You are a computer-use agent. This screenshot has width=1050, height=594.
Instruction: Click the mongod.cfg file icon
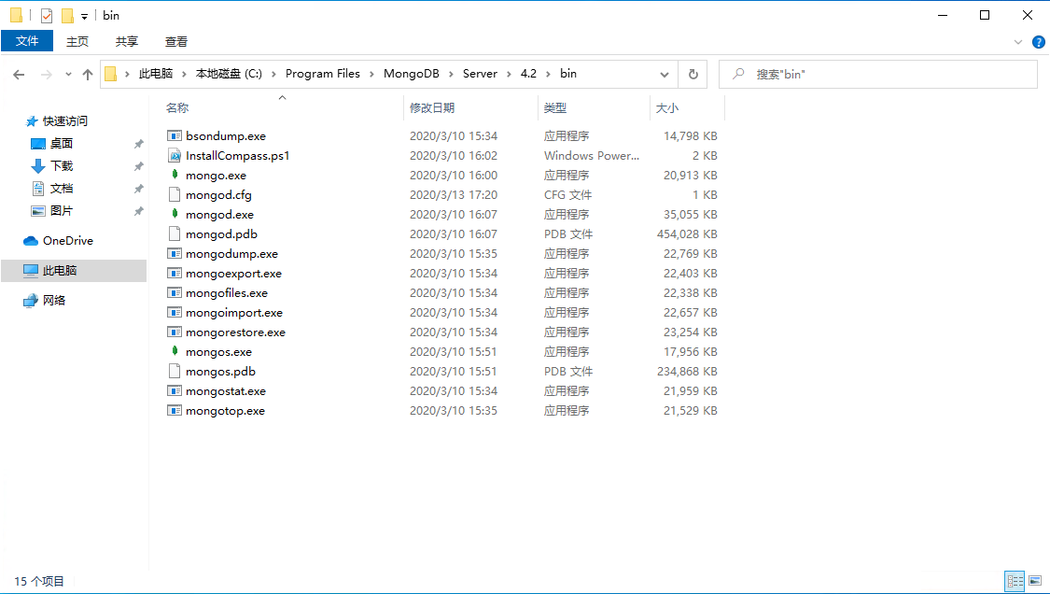[x=175, y=195]
